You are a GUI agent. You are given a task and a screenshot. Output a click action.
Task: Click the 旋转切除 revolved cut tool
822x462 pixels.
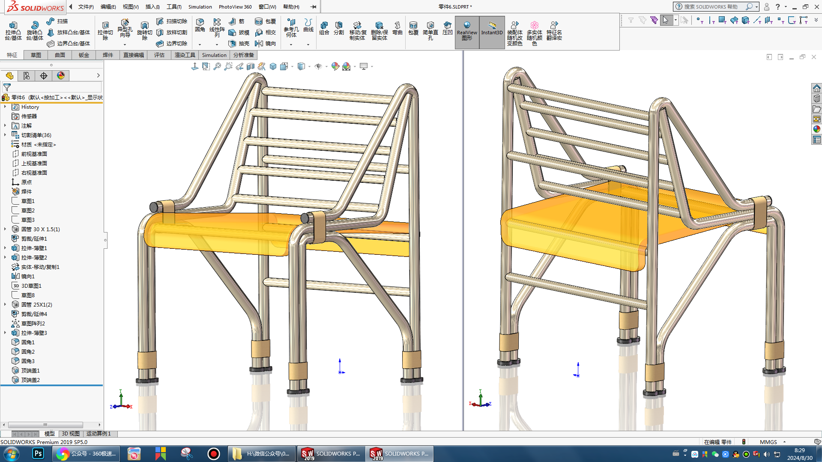point(145,30)
